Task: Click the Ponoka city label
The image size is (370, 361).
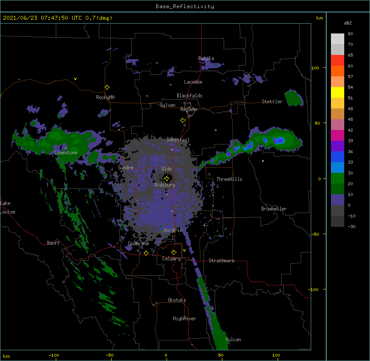Action: click(x=206, y=58)
